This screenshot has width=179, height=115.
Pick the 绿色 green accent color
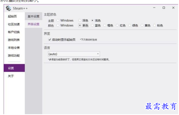pos(133,25)
